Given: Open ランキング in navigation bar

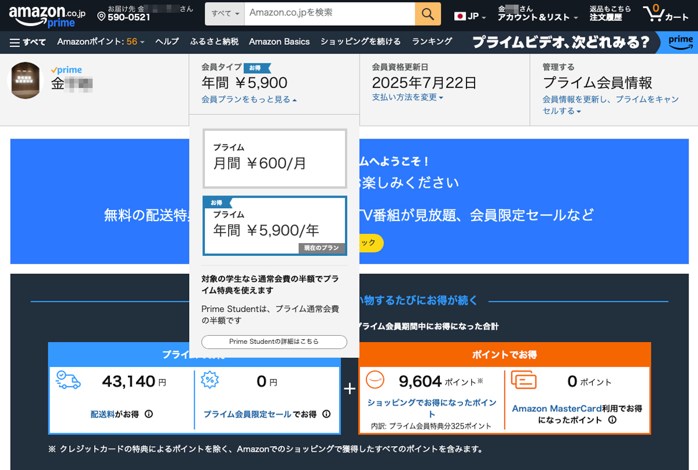Looking at the screenshot, I should point(432,41).
